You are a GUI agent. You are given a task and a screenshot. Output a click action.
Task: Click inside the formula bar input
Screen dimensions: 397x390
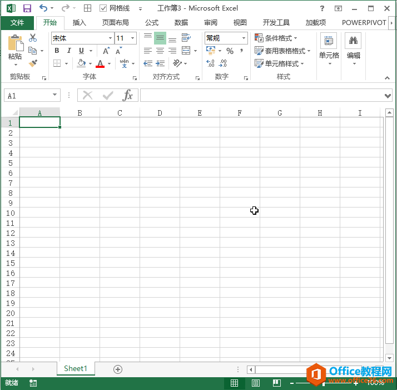(x=262, y=95)
